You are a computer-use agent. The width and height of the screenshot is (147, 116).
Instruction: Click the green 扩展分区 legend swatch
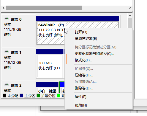(38, 96)
